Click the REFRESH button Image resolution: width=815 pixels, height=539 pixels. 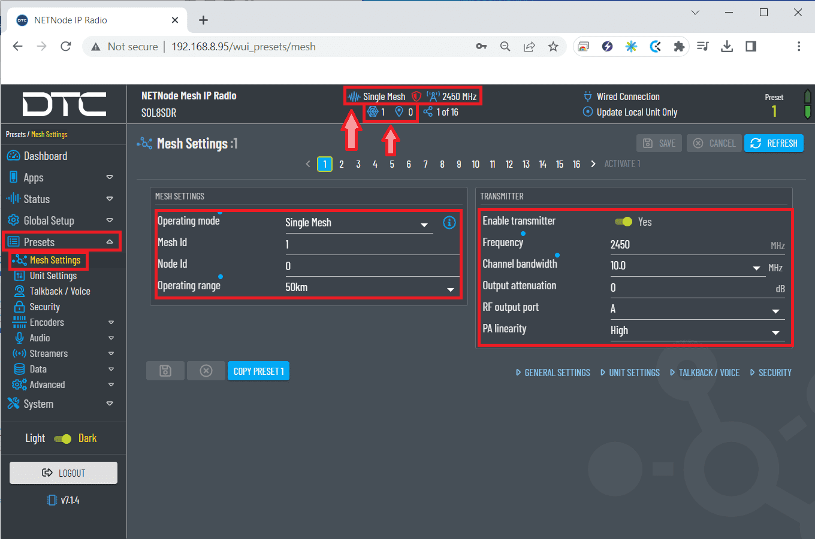tap(774, 143)
